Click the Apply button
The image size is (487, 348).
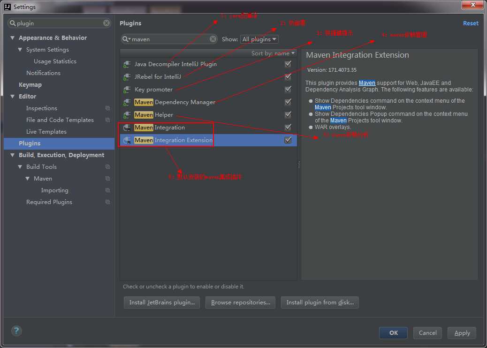point(462,333)
